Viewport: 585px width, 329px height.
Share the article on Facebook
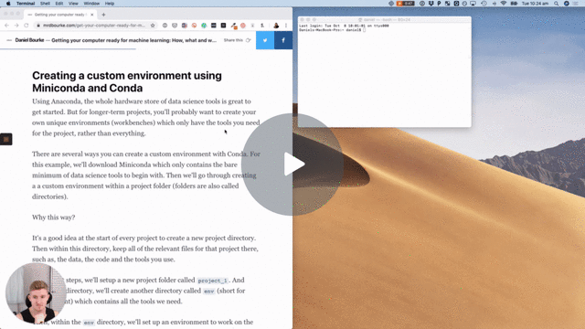(x=283, y=40)
